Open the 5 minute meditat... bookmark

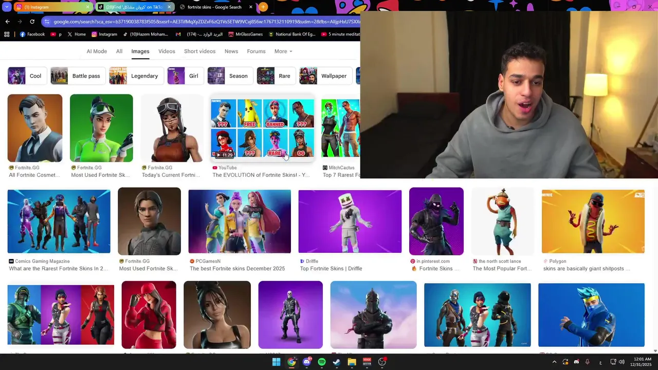click(341, 34)
